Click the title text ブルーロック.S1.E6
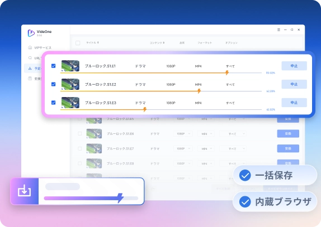Screen dimensions: 321x227 click(x=120, y=134)
